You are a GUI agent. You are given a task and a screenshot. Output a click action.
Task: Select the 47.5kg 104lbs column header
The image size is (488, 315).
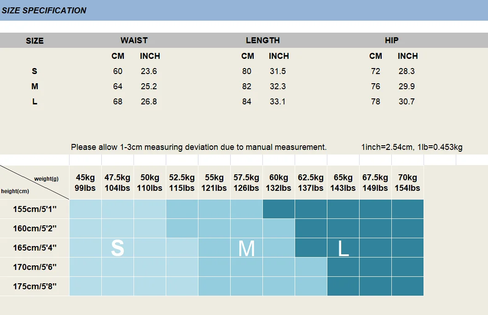(x=117, y=183)
